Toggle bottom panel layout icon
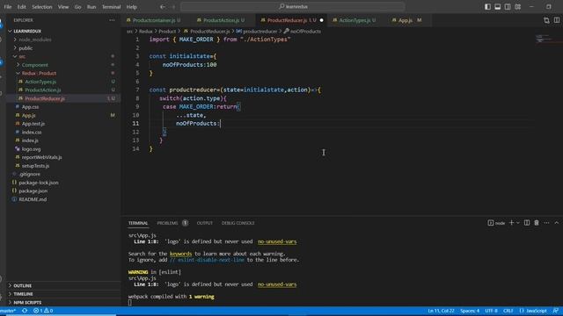The image size is (563, 316). 498,6
